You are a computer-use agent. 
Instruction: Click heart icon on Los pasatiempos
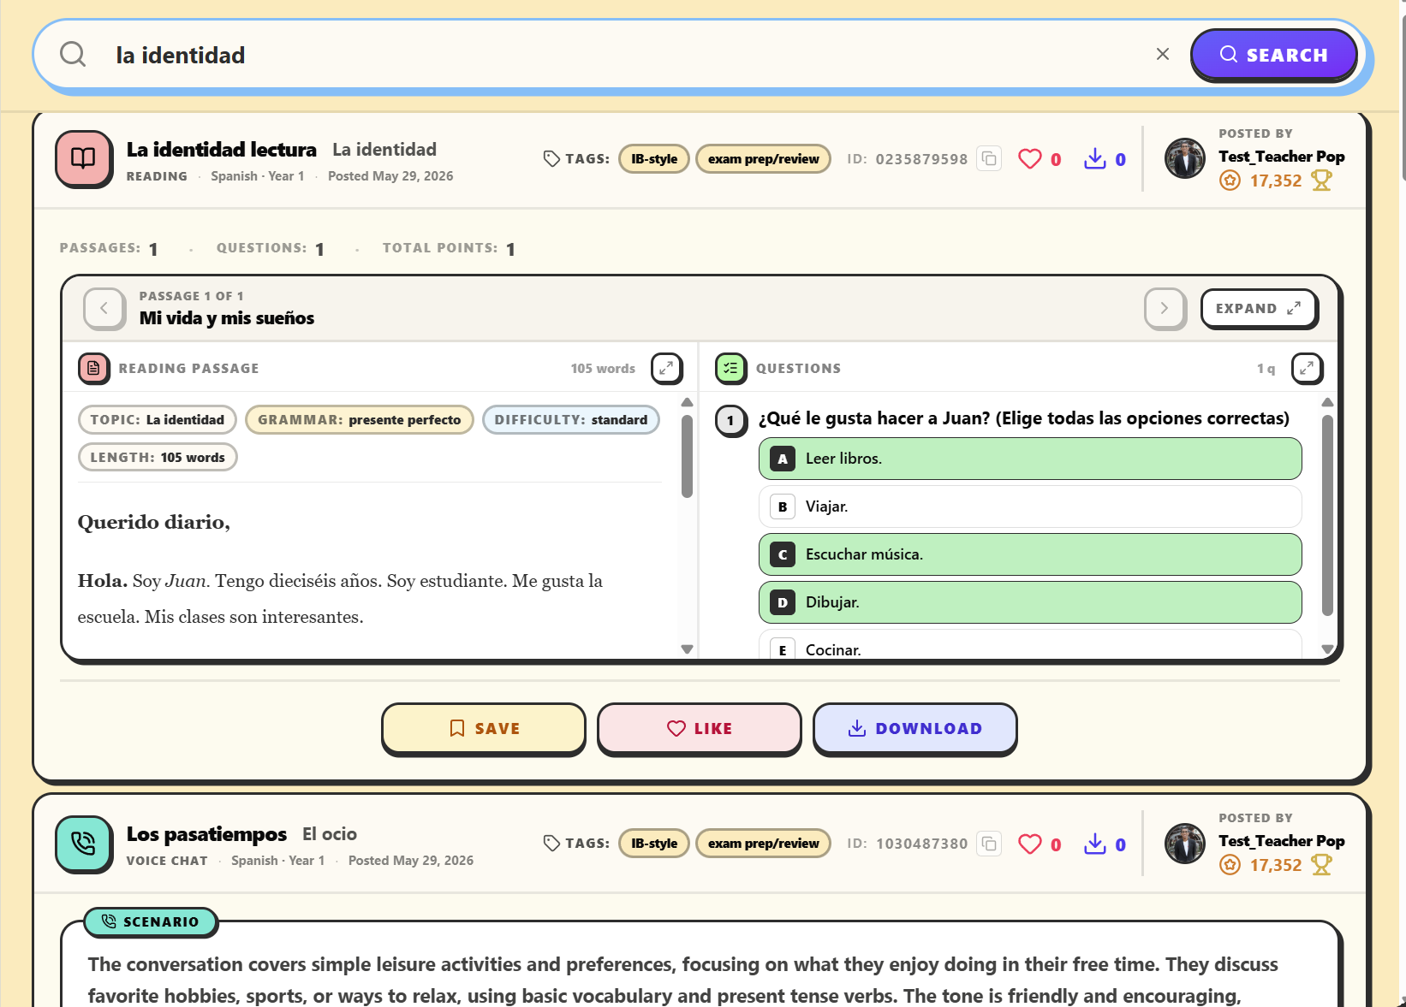pyautogui.click(x=1030, y=844)
